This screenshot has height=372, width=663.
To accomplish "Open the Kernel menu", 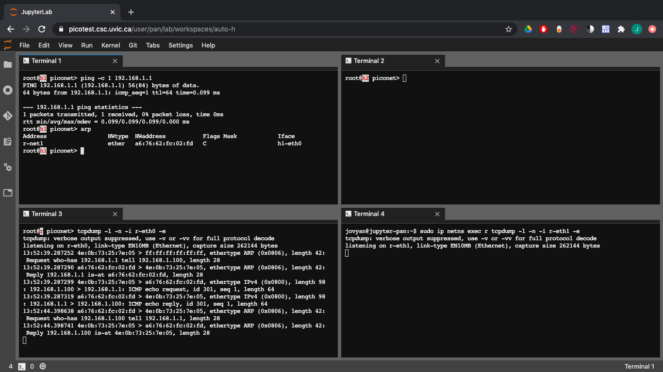I will click(111, 45).
